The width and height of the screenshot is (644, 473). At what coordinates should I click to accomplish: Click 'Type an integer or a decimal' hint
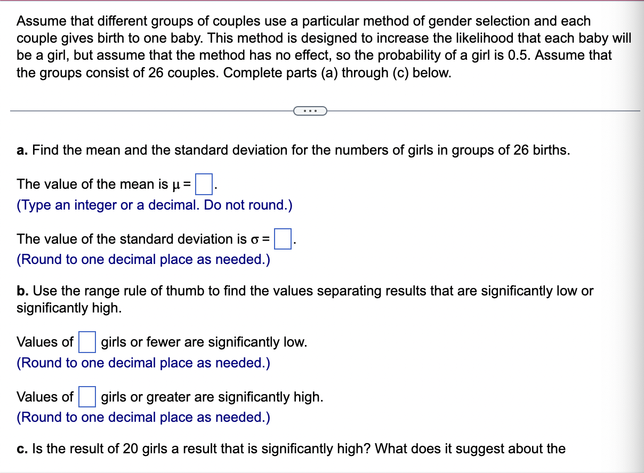tap(155, 205)
